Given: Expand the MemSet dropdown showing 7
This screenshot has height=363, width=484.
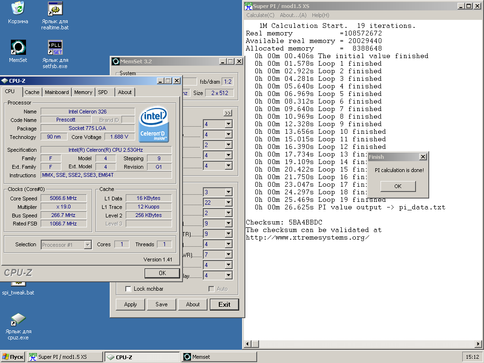Looking at the screenshot, I should (x=228, y=255).
